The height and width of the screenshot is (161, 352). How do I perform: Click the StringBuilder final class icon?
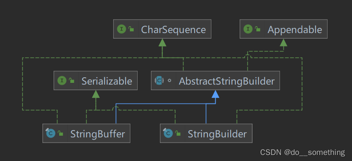[168, 133]
